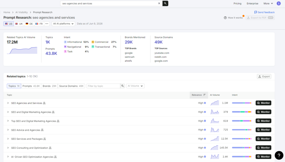Click hierarchy icon next to SEO Services and Packages
Viewport: 285px width, 162px height.
45,139
